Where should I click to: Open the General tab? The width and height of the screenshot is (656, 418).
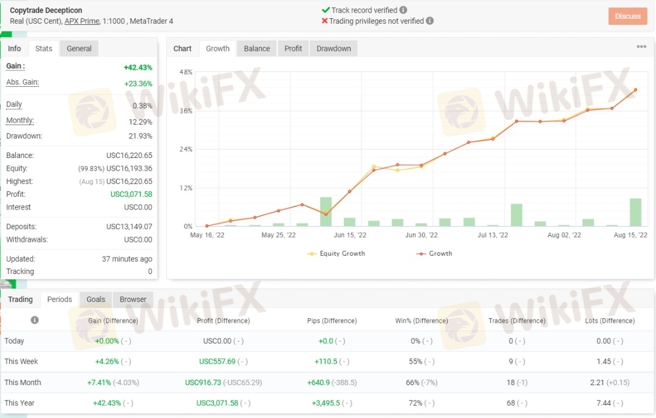pos(79,49)
